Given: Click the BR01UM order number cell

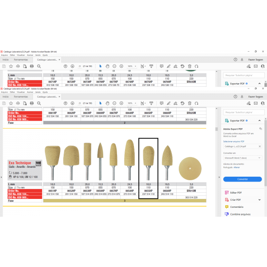Looking at the screenshot, I should [191, 191].
